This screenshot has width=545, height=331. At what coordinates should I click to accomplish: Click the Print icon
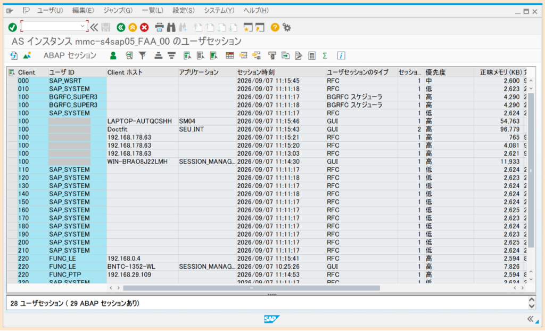(x=159, y=27)
